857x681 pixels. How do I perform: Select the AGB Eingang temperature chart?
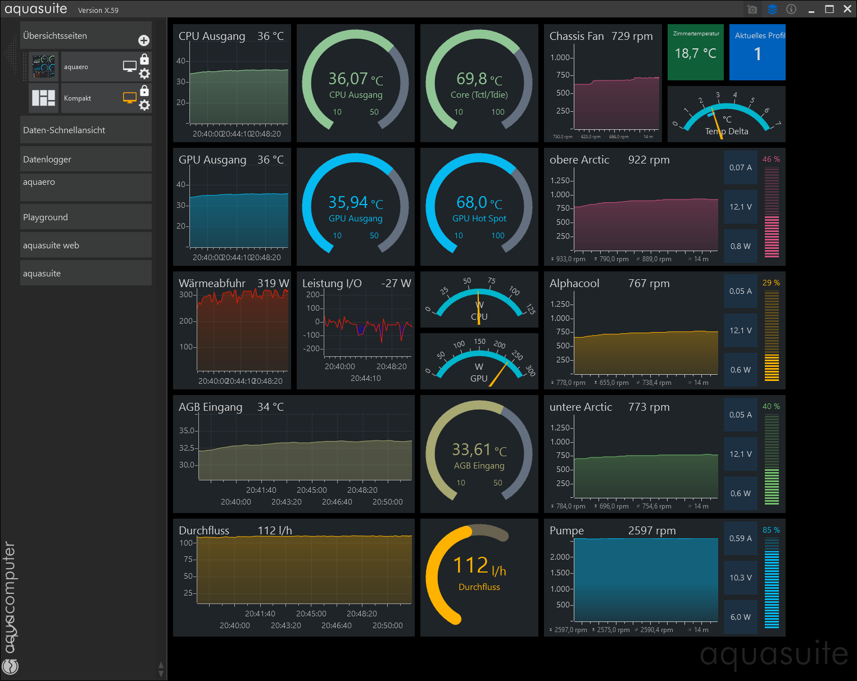294,454
